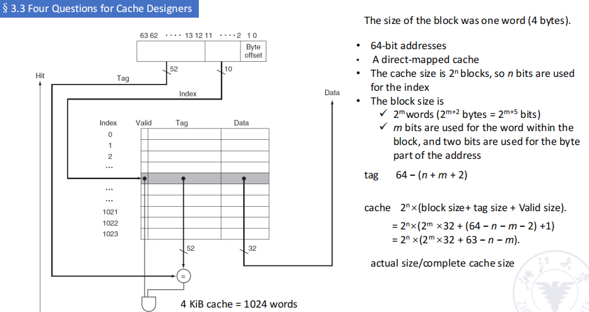Click the Byte offset box
Viewport: 589px width, 312px height.
click(x=253, y=51)
